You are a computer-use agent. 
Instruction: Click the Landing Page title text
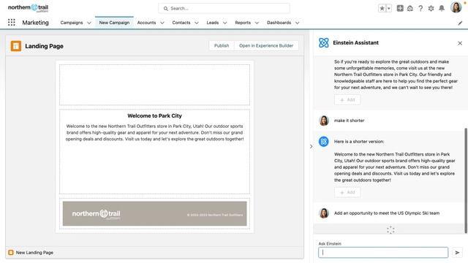[44, 46]
